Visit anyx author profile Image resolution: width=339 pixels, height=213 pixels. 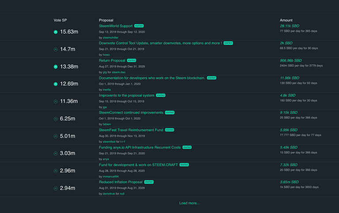point(106,159)
